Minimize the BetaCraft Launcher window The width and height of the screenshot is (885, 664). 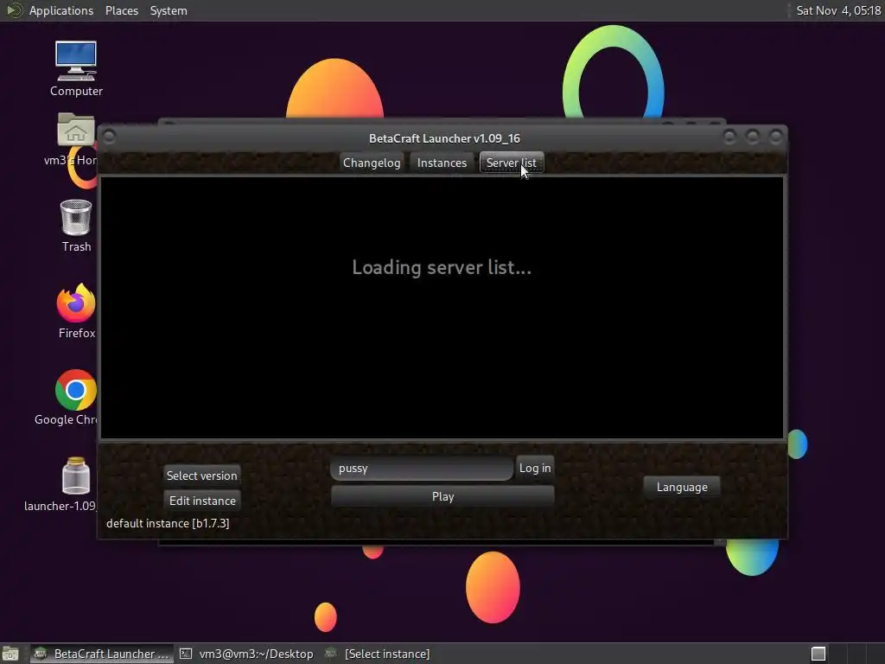(729, 137)
